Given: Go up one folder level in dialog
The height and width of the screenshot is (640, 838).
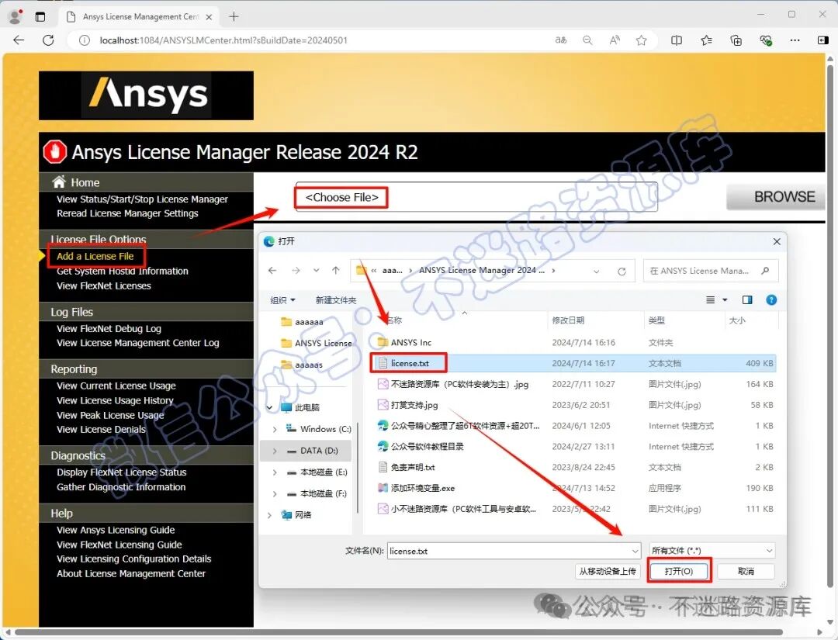Looking at the screenshot, I should 336,271.
